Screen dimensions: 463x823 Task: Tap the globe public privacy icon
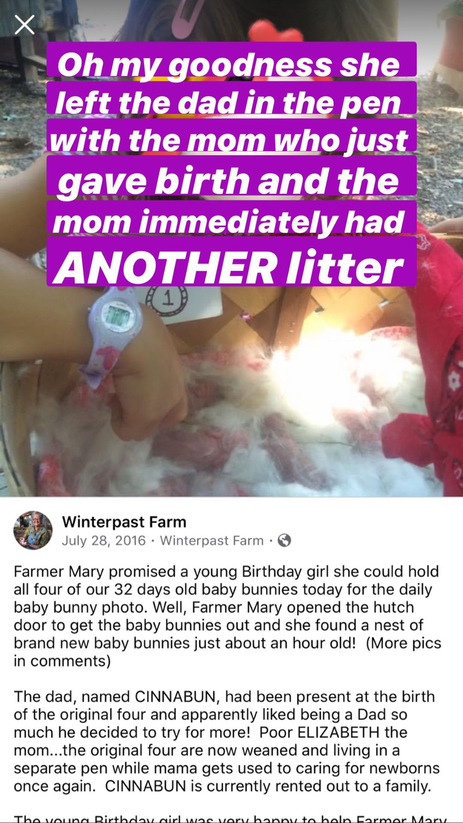click(284, 541)
